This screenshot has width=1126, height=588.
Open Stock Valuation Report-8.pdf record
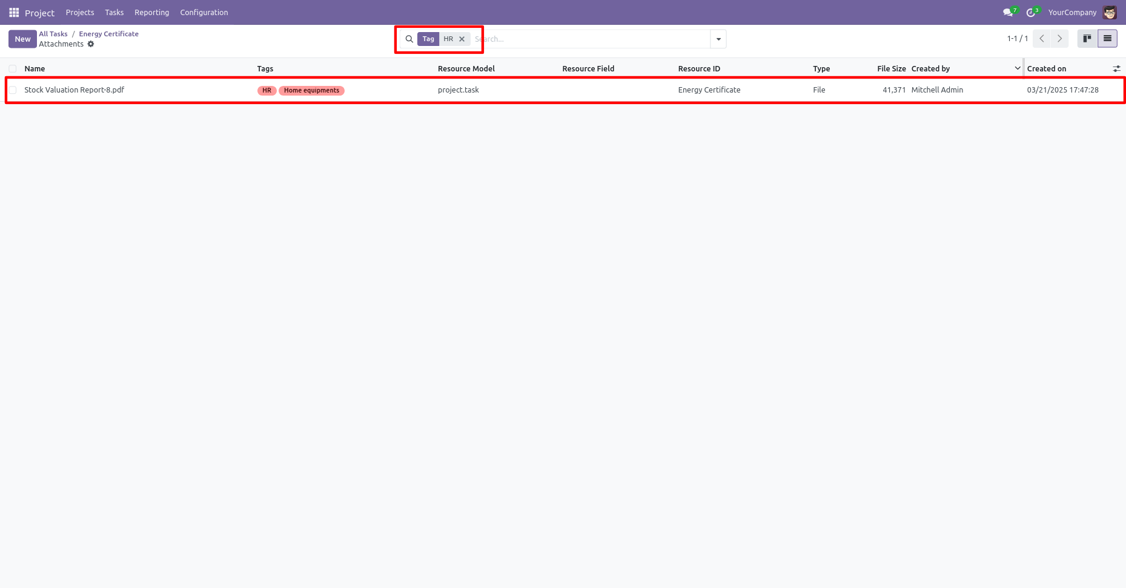tap(74, 90)
